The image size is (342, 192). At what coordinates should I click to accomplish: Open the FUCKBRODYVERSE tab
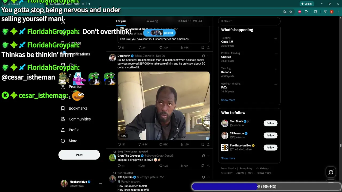coord(190,21)
